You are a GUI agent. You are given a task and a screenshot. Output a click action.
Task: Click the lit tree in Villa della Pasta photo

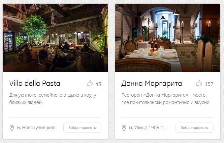pyautogui.click(x=35, y=29)
